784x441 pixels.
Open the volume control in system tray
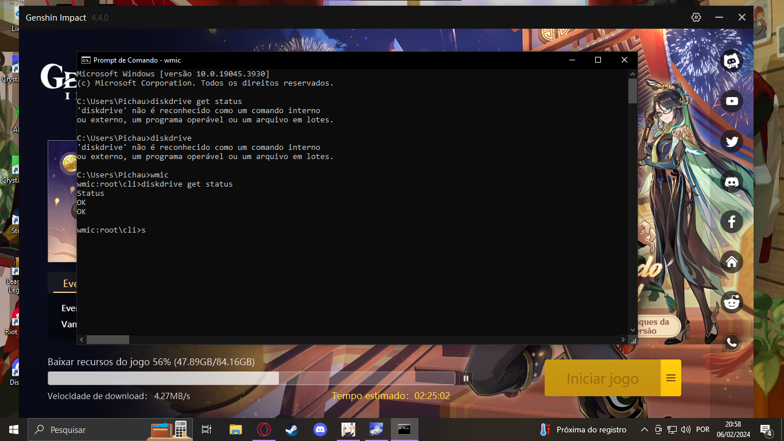685,430
